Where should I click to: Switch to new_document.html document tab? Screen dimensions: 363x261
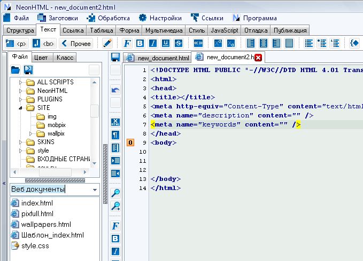158,58
